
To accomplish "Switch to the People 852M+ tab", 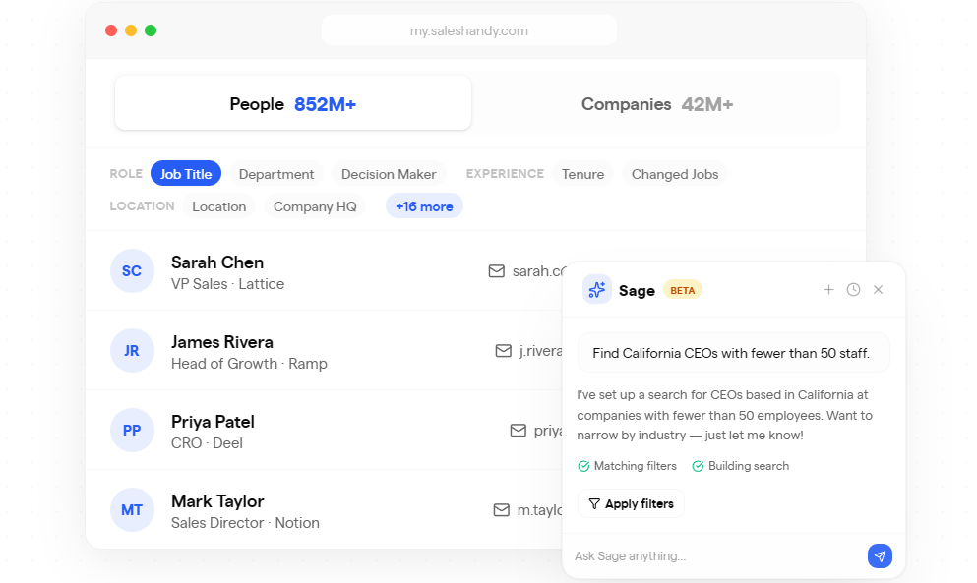I will pos(293,103).
